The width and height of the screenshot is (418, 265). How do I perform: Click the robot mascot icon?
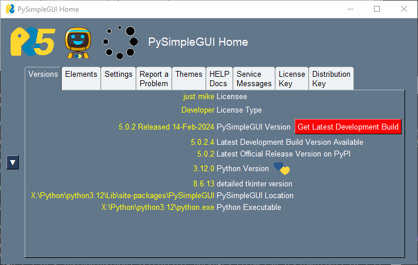coord(77,42)
